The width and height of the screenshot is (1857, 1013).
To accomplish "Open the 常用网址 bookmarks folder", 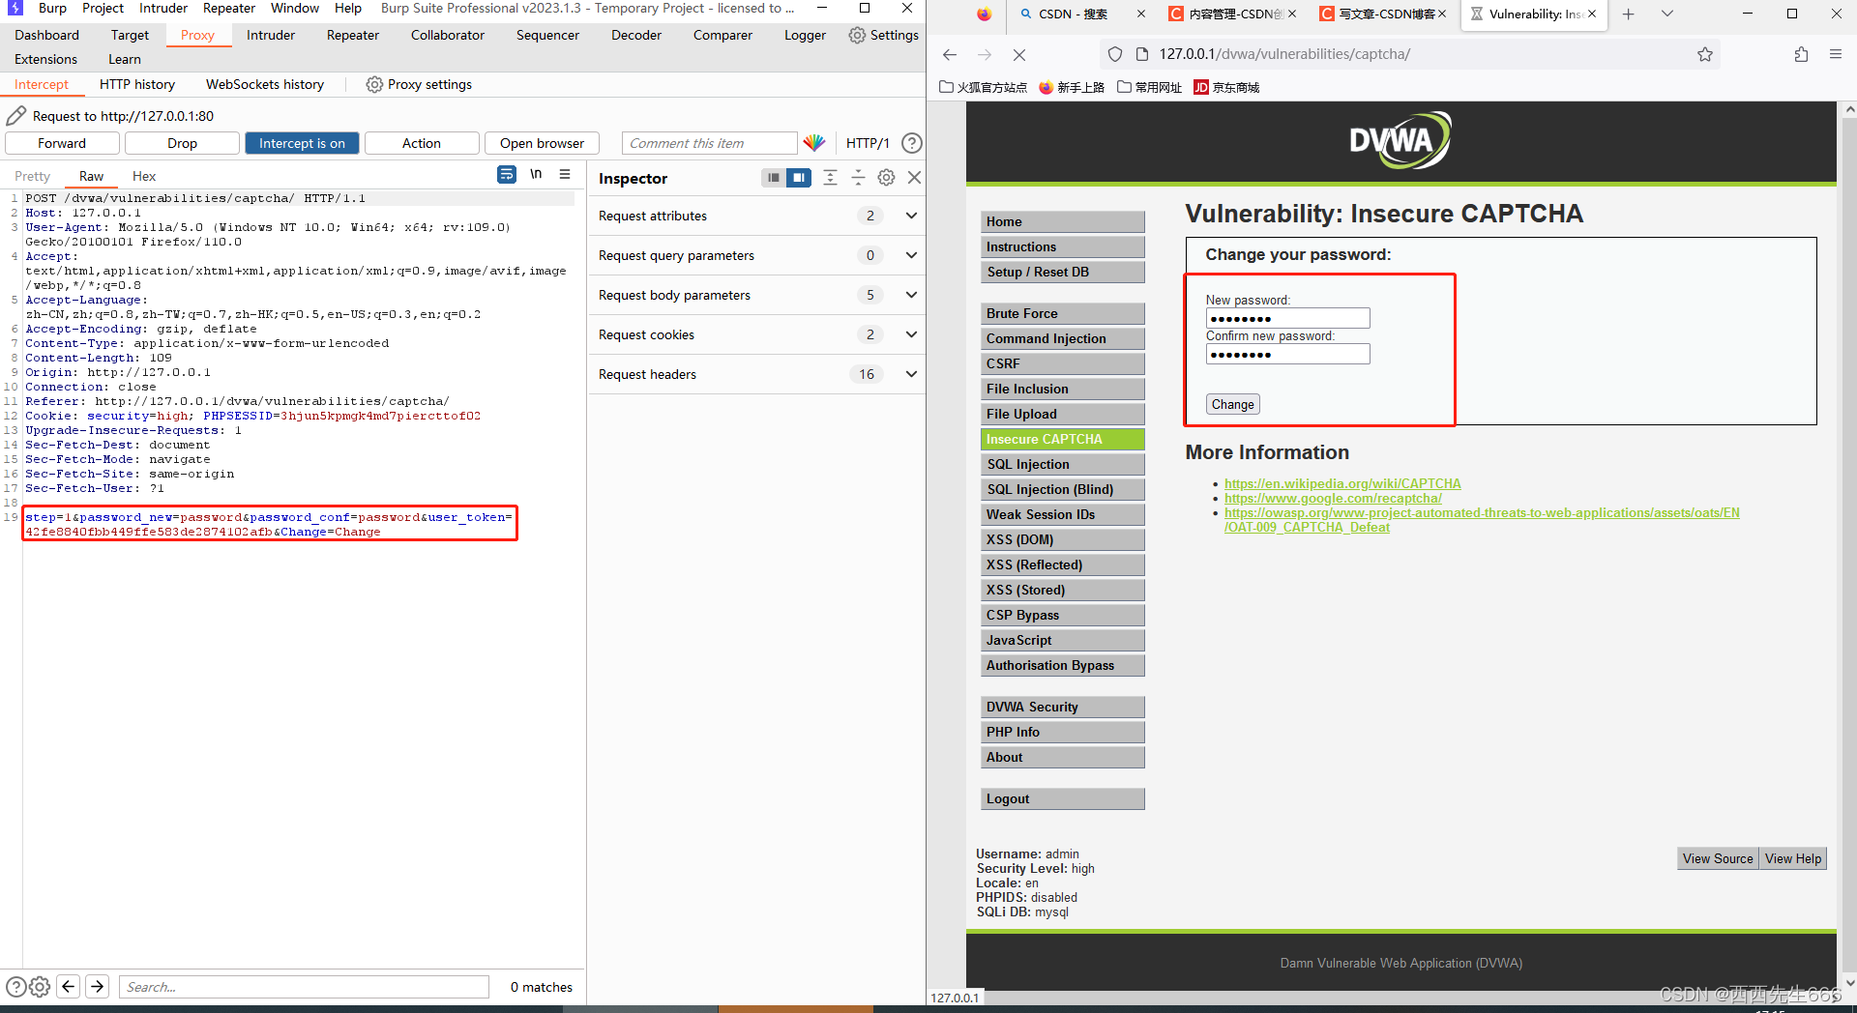I will [1149, 87].
